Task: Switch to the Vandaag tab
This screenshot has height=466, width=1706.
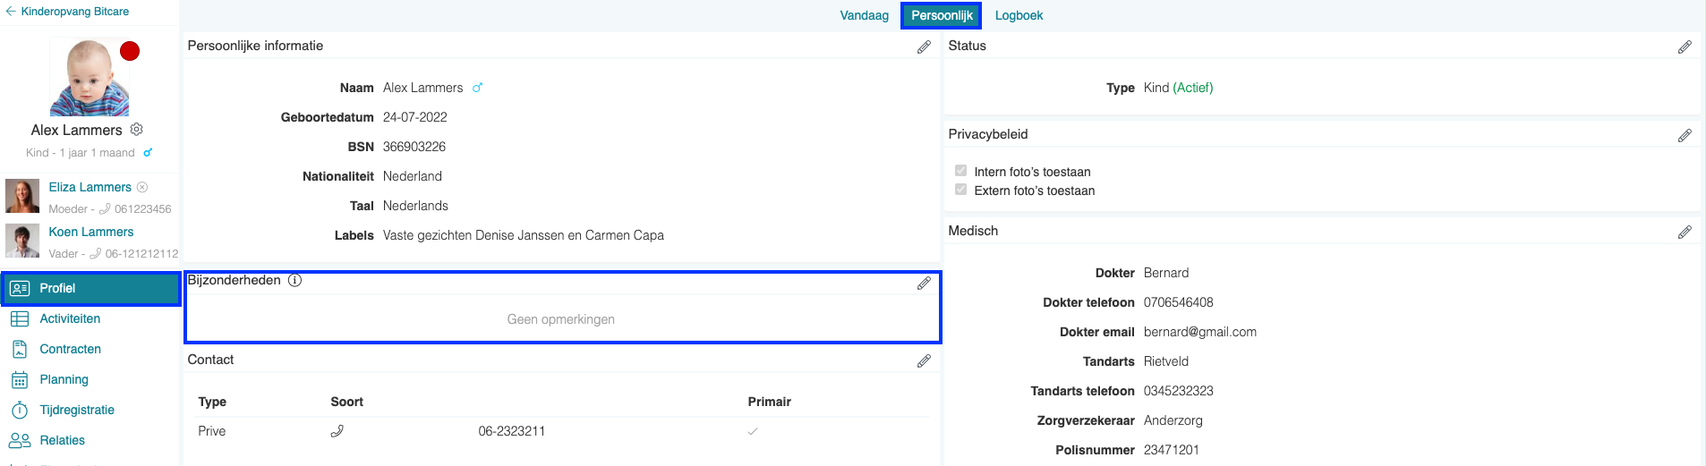Action: coord(864,15)
